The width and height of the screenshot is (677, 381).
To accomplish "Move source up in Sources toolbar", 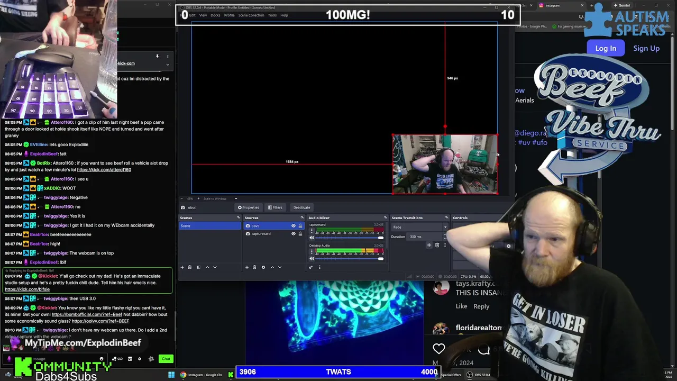I will (272, 267).
